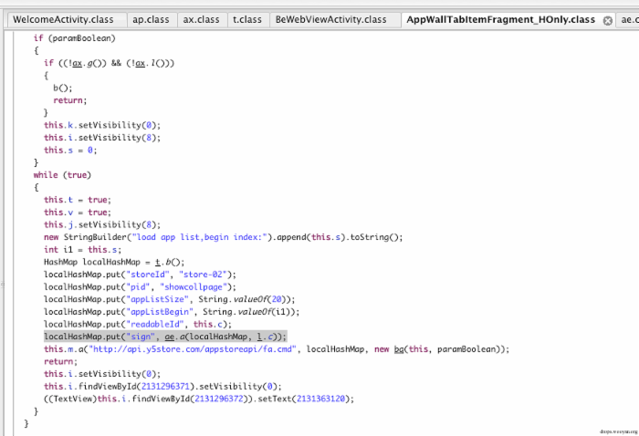This screenshot has width=639, height=436.
Task: Open the ap.class tab
Action: (152, 19)
